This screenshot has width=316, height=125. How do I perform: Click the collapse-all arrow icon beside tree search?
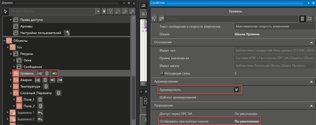click(x=104, y=11)
